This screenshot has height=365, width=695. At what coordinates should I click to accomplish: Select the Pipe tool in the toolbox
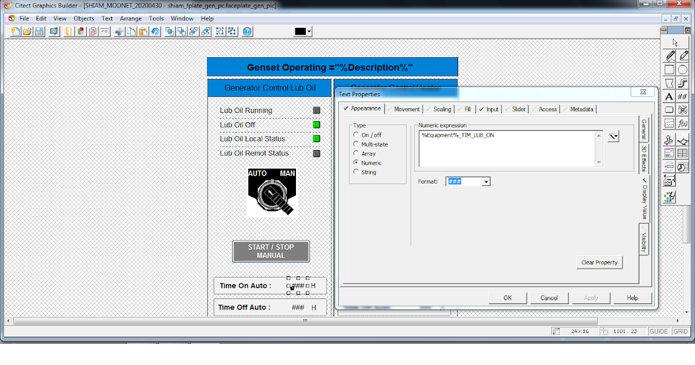[683, 82]
